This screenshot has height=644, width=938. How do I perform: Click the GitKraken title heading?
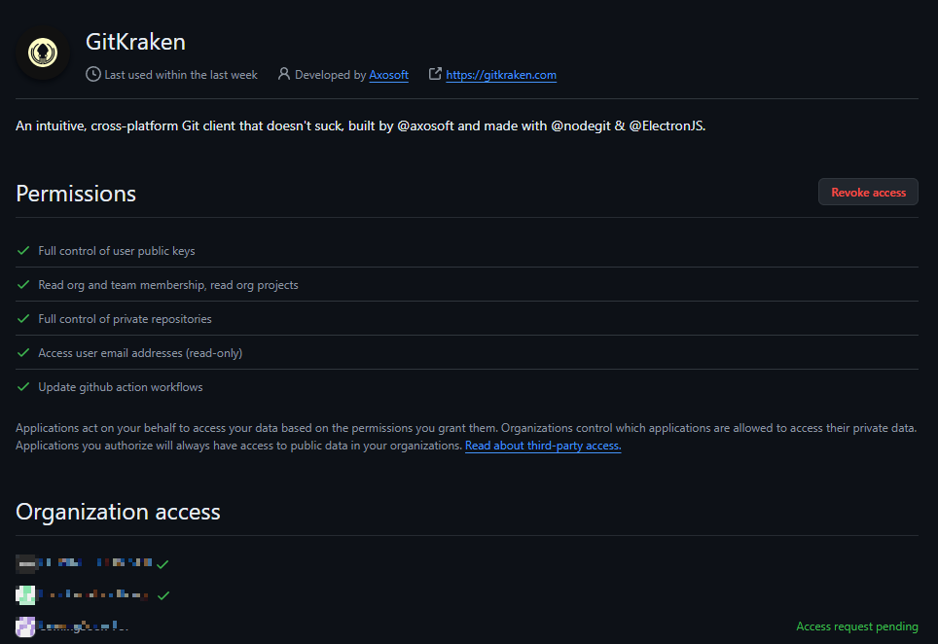point(136,42)
